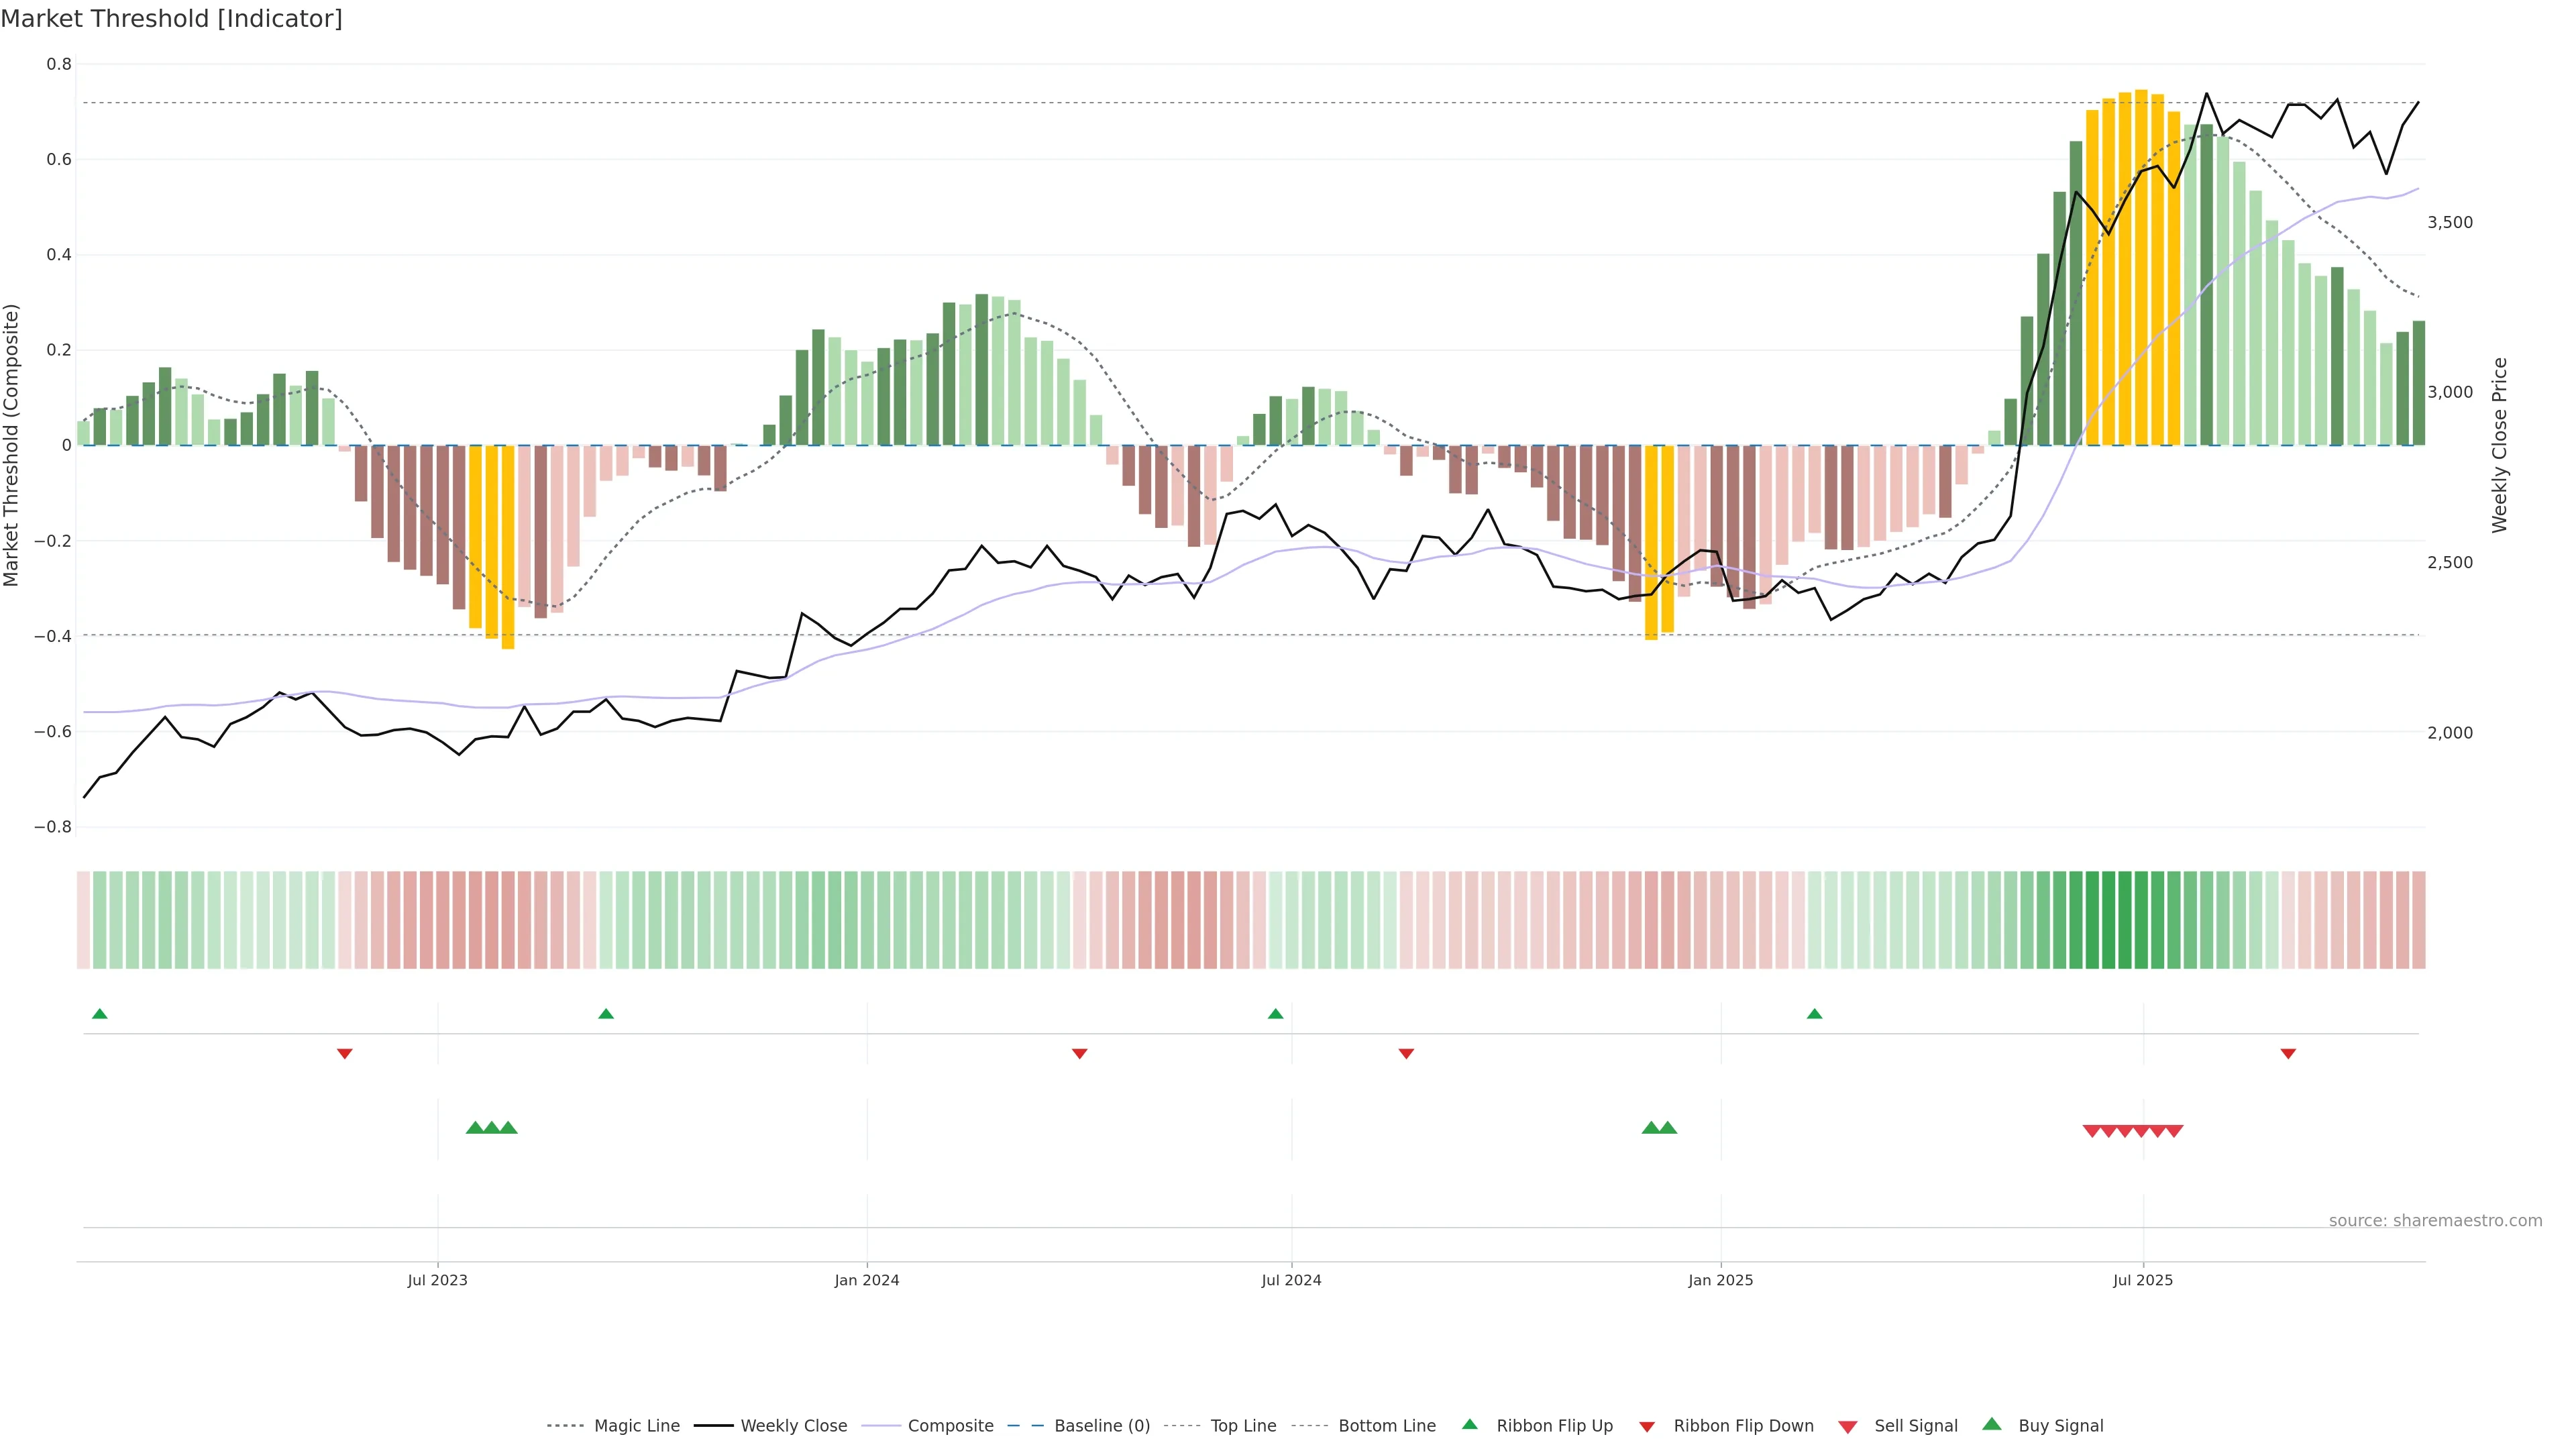Screen dimensions: 2576x1449
Task: Click Sell Signal legend marker
Action: (x=1848, y=1426)
